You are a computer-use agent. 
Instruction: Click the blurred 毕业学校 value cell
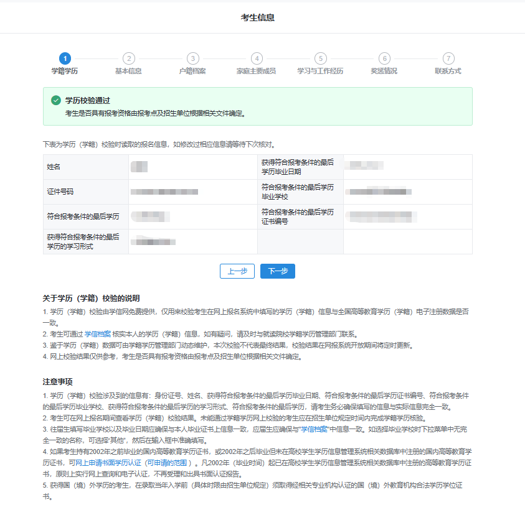pos(408,192)
